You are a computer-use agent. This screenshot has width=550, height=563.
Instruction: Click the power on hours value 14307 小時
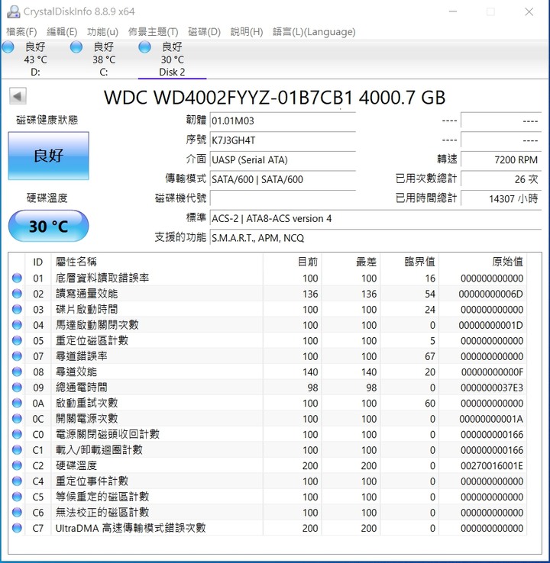(x=501, y=198)
